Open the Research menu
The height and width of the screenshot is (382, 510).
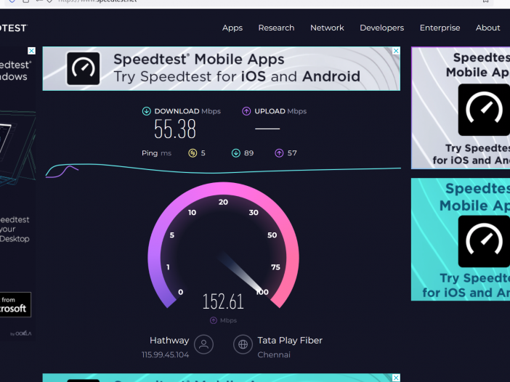point(276,28)
